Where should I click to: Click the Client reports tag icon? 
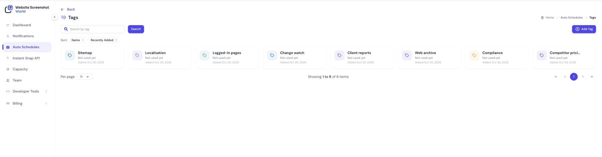click(339, 55)
